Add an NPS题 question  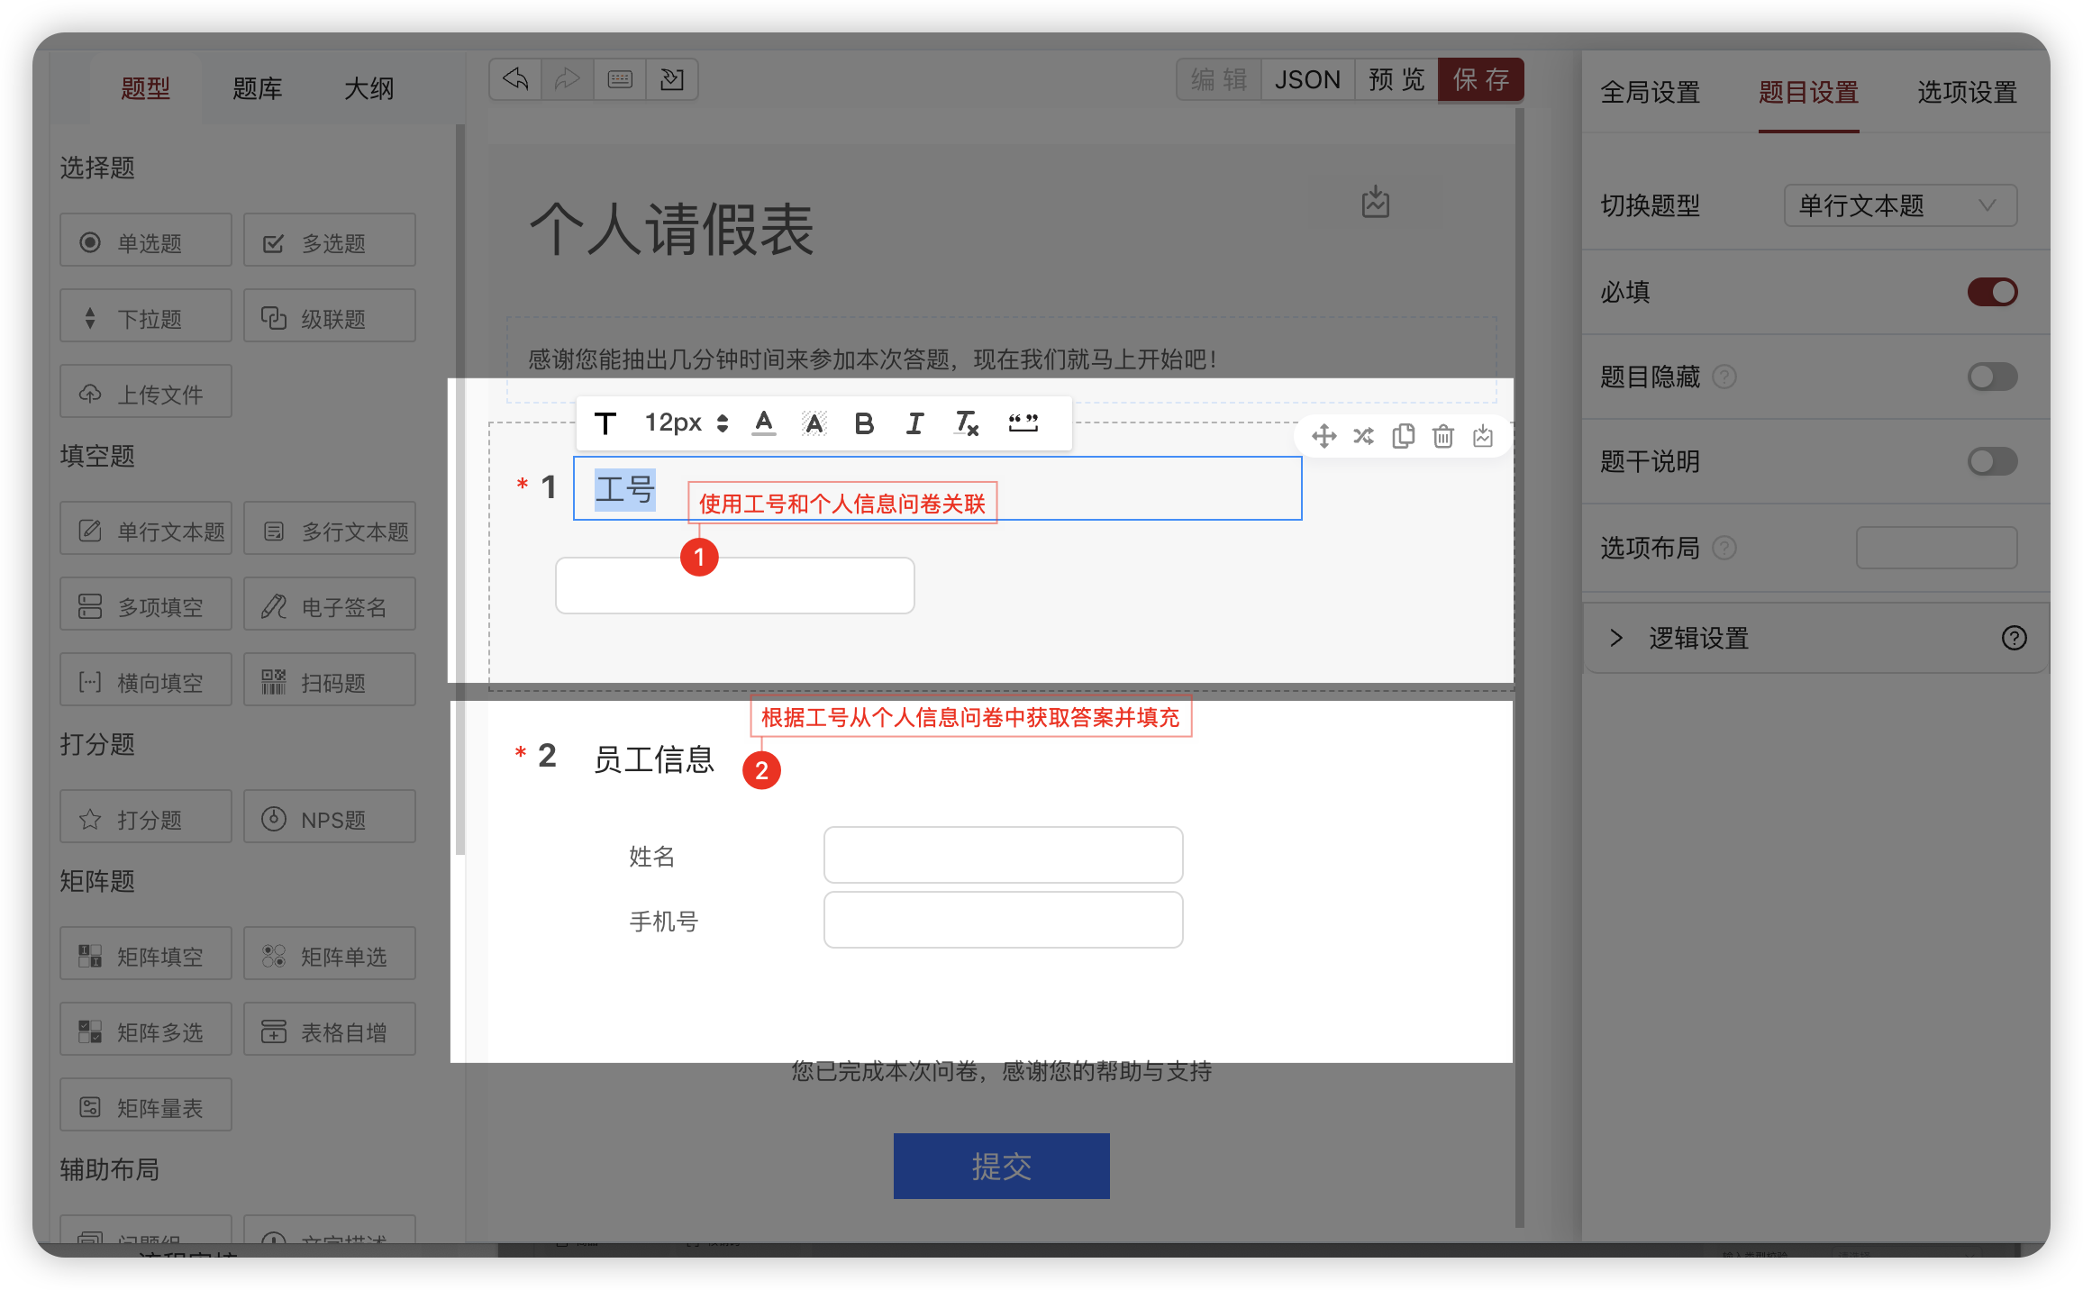pyautogui.click(x=330, y=817)
